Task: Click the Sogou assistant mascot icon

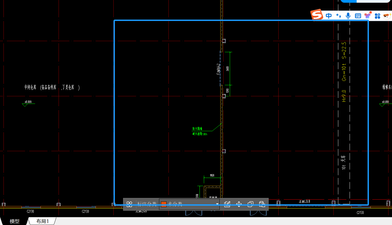Action: click(386, 16)
